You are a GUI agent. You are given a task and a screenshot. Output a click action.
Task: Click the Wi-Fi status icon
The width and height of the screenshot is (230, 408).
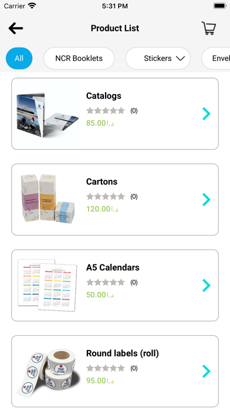tap(32, 6)
